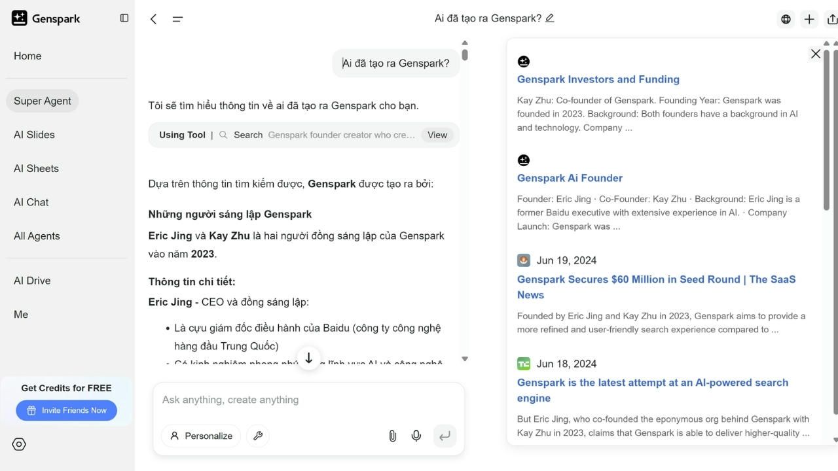The height and width of the screenshot is (471, 838).
Task: Click the TechCrunch source favicon
Action: pos(523,364)
